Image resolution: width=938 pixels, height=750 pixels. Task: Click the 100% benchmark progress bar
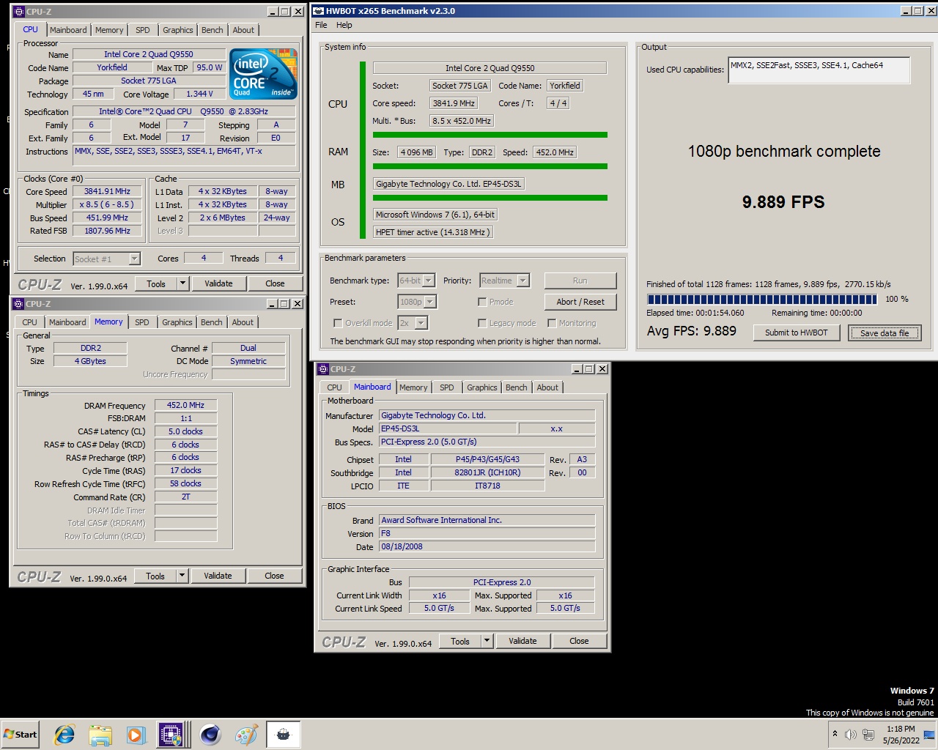click(762, 299)
